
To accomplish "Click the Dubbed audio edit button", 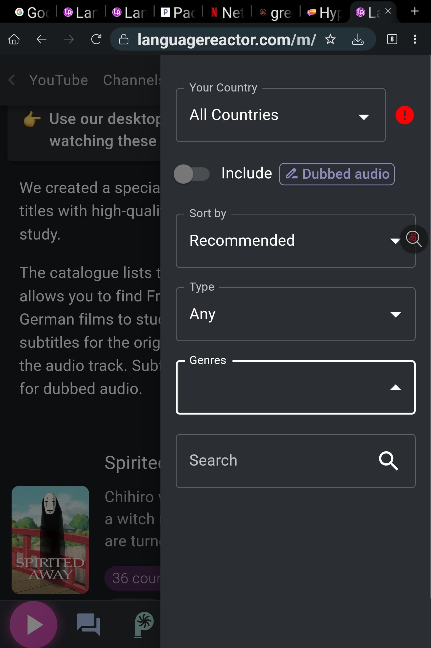I will 337,174.
